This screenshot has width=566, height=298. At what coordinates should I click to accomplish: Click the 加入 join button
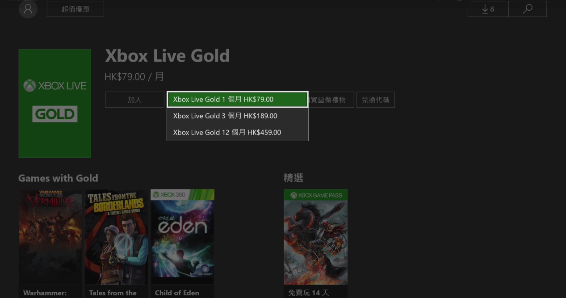click(x=134, y=100)
